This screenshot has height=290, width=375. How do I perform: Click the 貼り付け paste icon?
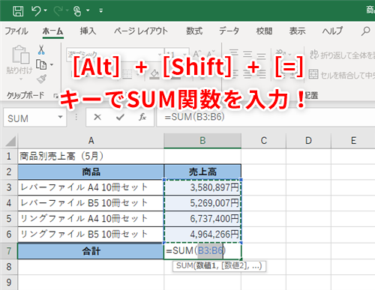click(20, 55)
